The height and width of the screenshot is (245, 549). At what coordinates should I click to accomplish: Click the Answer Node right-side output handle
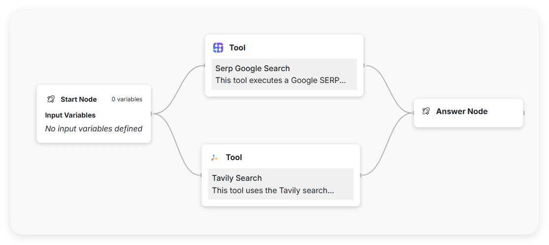523,113
